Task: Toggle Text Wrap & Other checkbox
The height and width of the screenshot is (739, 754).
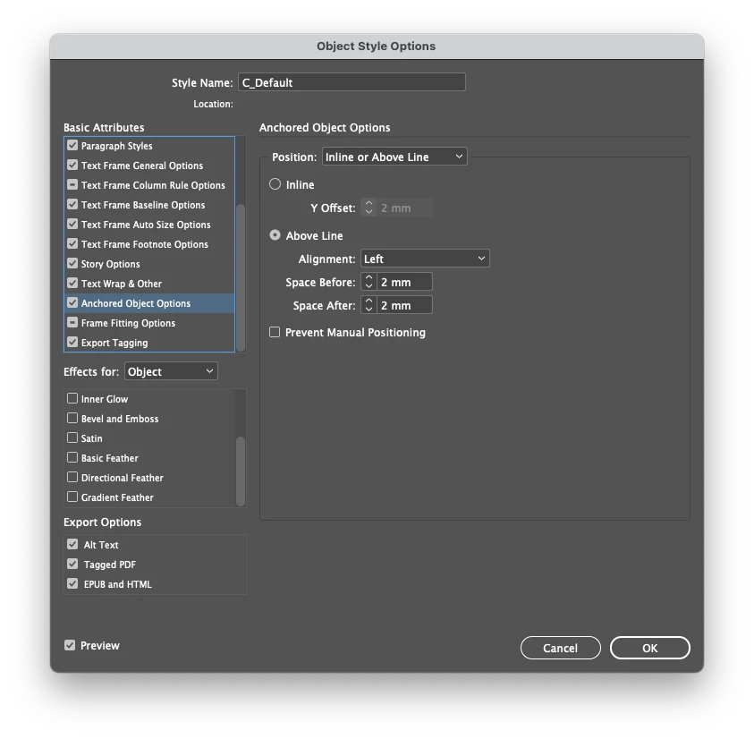Action: pos(72,284)
